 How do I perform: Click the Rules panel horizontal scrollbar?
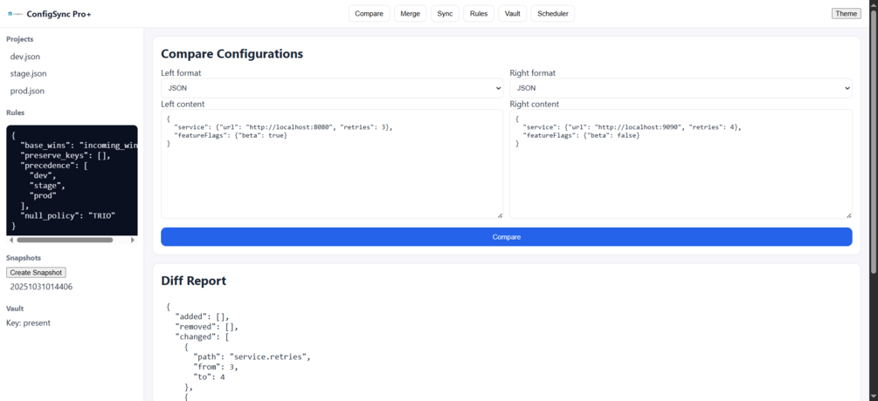point(65,240)
